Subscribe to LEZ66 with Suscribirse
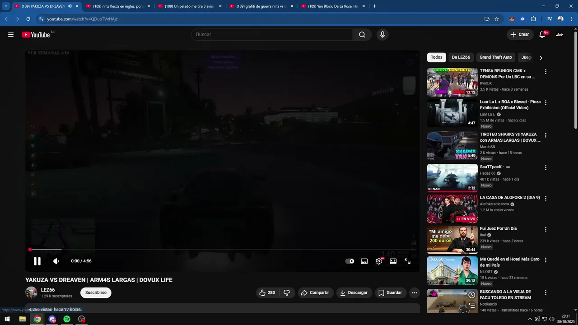The width and height of the screenshot is (578, 325). point(96,292)
